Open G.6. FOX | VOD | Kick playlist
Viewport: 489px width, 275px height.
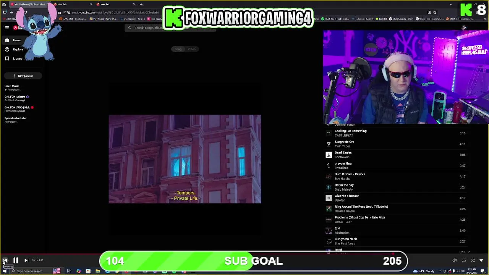[x=19, y=109]
